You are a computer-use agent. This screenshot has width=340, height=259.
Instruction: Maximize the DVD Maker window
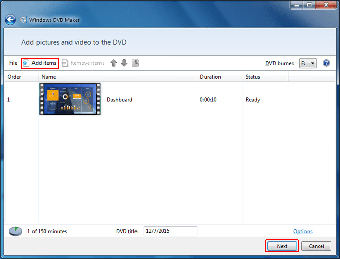[x=309, y=5]
